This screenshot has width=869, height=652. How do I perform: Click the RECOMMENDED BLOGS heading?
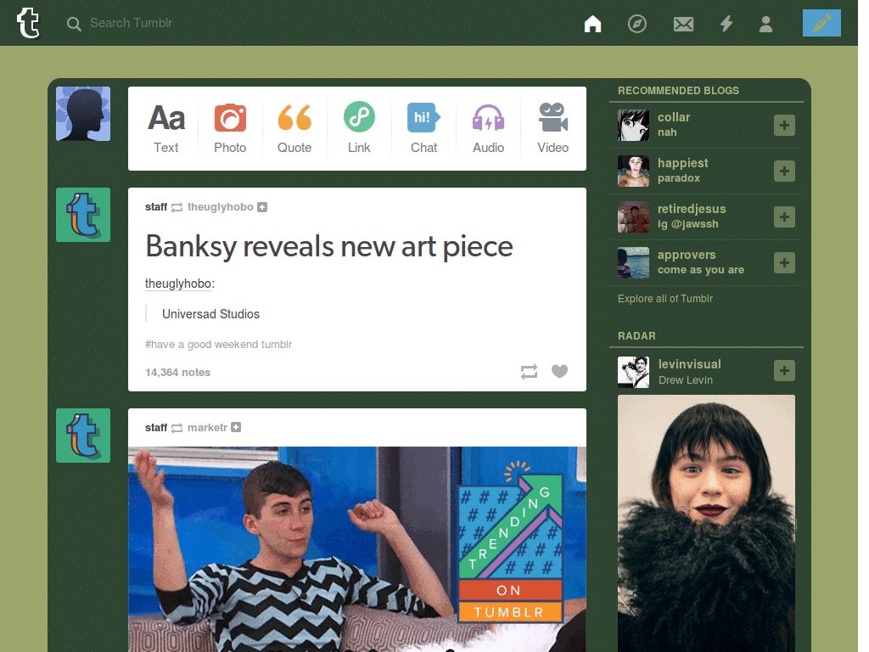pos(678,91)
